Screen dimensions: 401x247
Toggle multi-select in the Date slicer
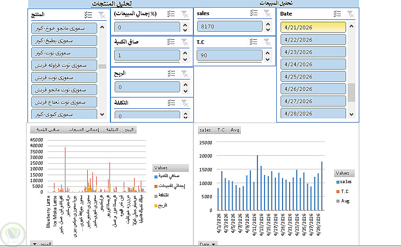click(x=337, y=14)
